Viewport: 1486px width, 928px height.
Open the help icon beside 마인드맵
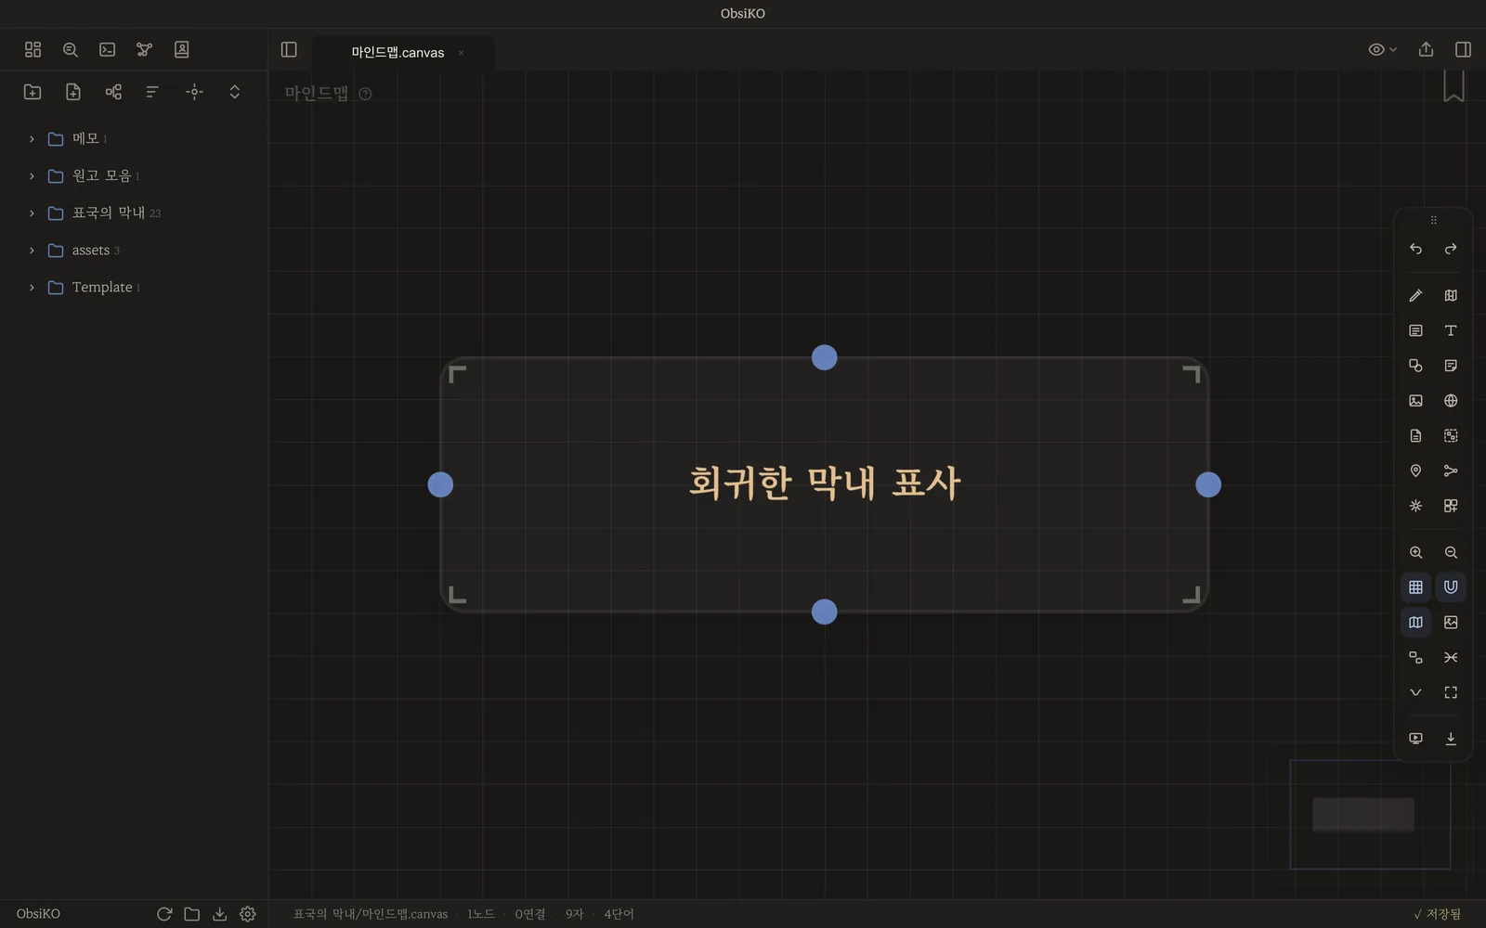click(365, 94)
